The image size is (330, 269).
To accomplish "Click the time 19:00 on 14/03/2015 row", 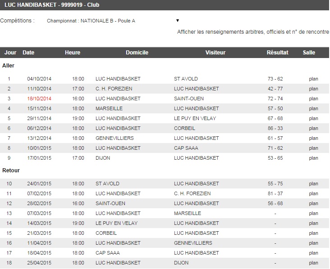I will coord(78,223).
